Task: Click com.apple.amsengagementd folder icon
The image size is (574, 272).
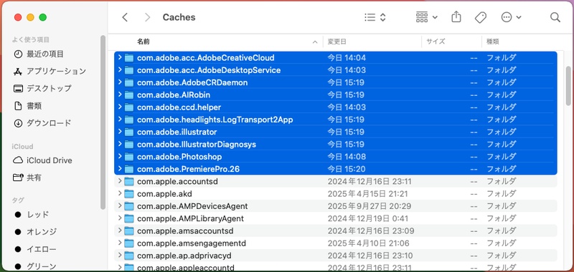Action: coord(129,243)
